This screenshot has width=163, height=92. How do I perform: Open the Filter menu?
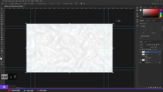click(23, 1)
